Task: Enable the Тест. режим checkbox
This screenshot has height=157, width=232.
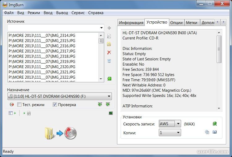Action: pos(19,105)
